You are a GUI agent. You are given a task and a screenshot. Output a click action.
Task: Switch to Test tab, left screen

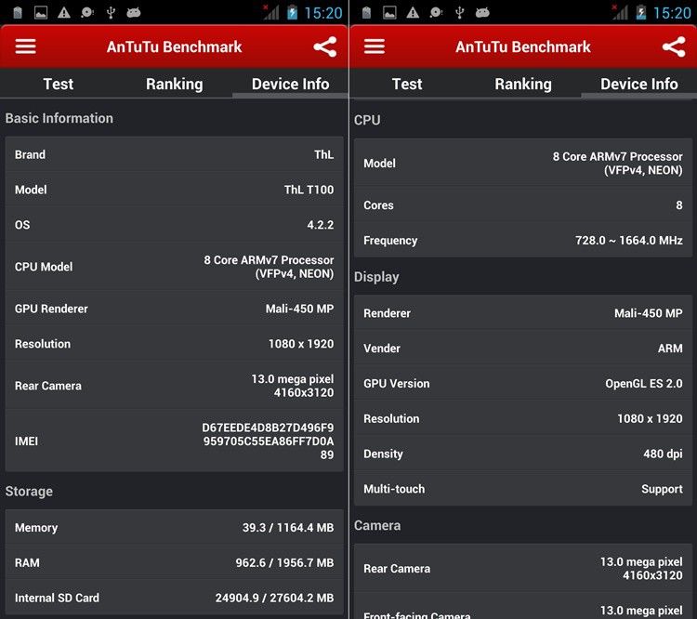coord(59,84)
